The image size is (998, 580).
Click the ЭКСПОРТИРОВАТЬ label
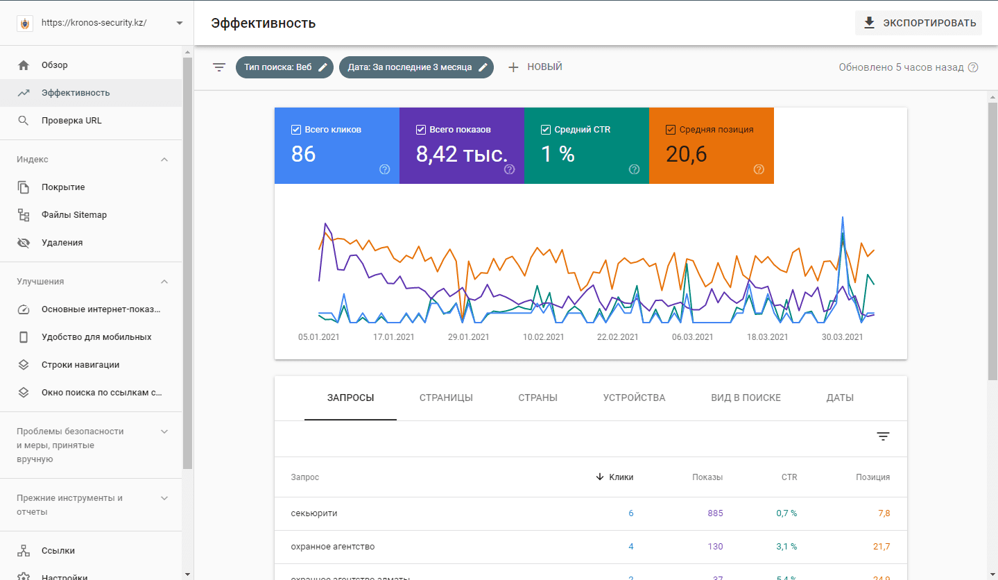coord(929,23)
